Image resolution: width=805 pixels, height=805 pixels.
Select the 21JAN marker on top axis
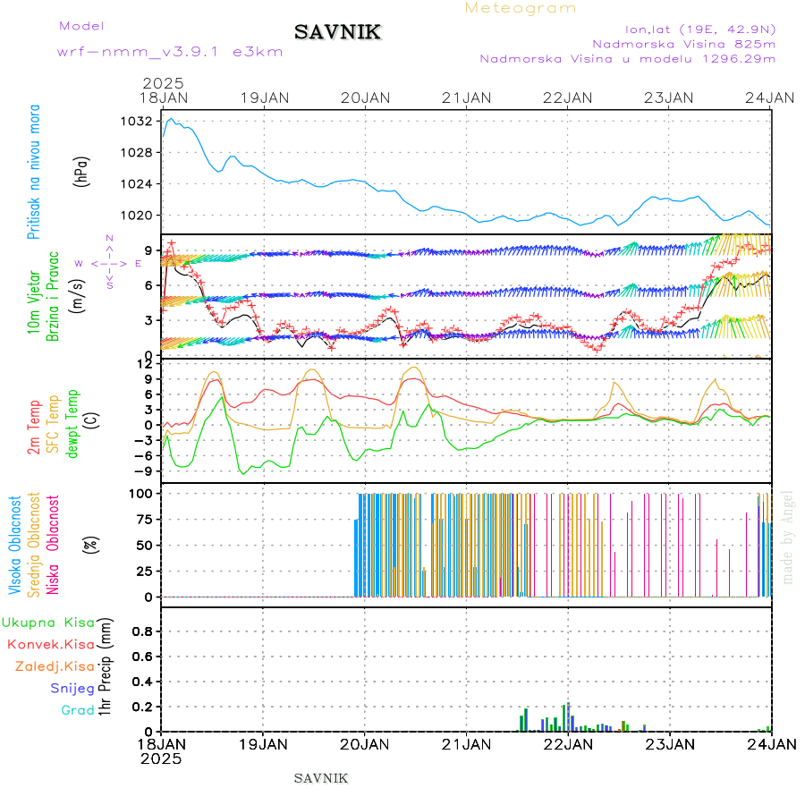click(x=466, y=97)
